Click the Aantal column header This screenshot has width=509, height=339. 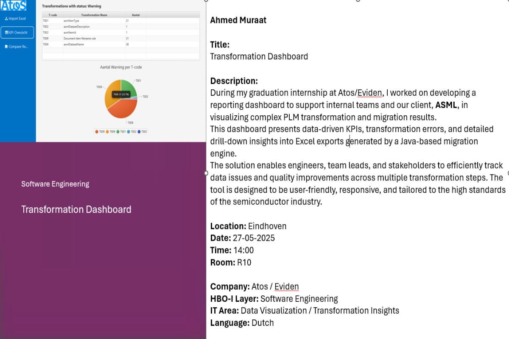[136, 15]
